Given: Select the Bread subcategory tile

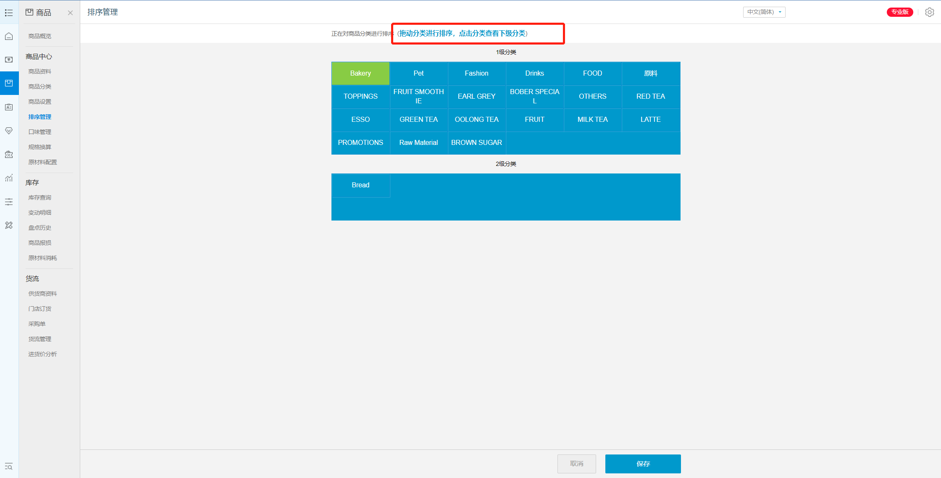Looking at the screenshot, I should pos(360,185).
